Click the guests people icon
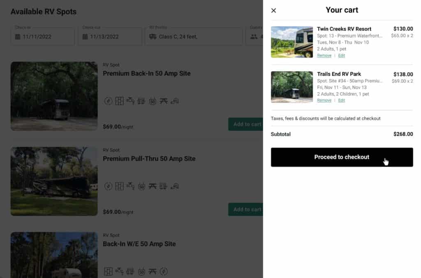 point(254,37)
